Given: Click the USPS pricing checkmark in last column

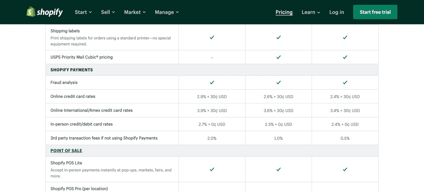Looking at the screenshot, I should (345, 57).
